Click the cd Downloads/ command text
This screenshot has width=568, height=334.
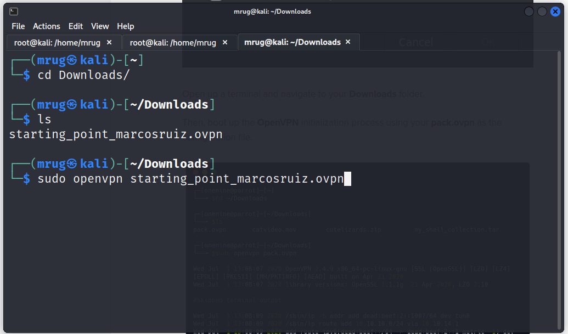(x=83, y=75)
